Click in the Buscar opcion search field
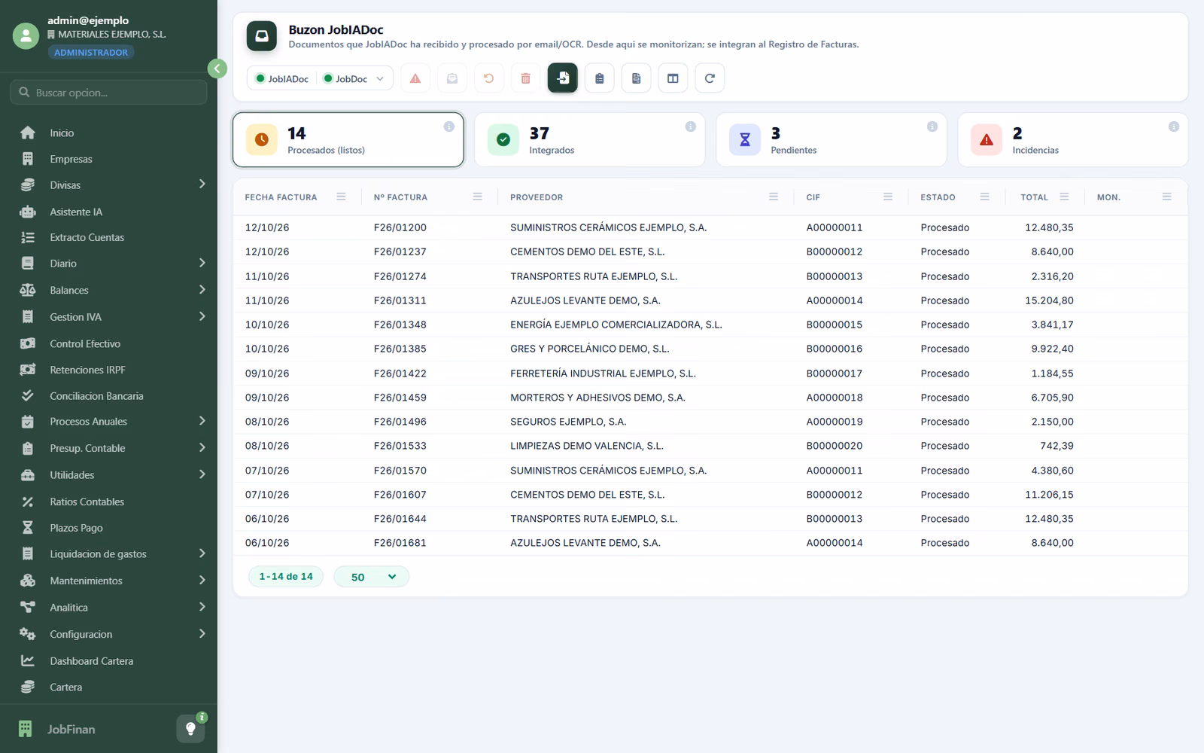This screenshot has height=753, width=1204. point(108,93)
